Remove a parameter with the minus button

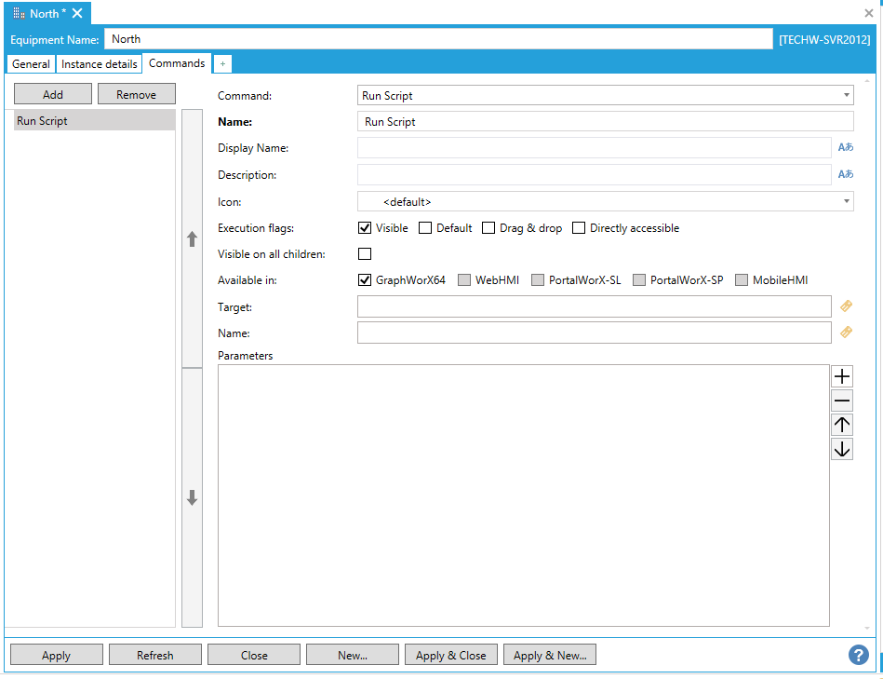pos(842,401)
